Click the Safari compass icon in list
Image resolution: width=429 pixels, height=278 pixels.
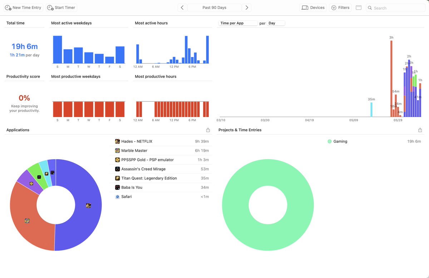pos(117,197)
